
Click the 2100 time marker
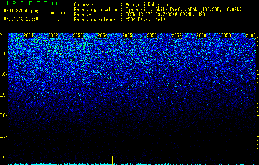251,35
